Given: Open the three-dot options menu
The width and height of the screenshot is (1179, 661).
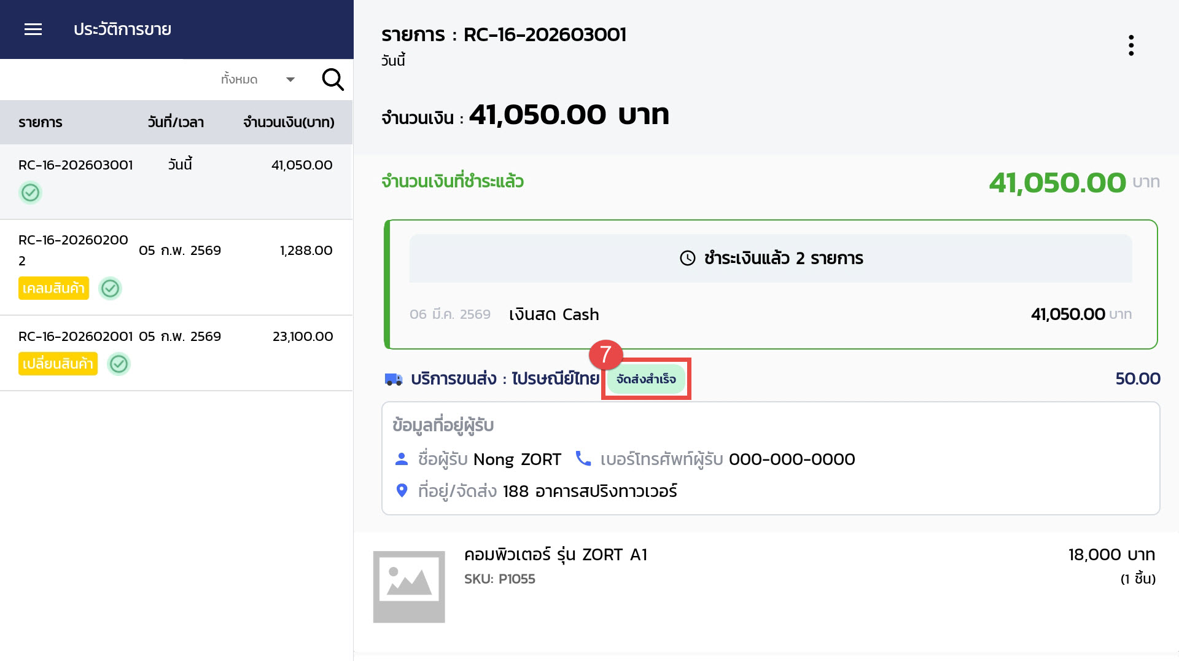Looking at the screenshot, I should point(1130,45).
